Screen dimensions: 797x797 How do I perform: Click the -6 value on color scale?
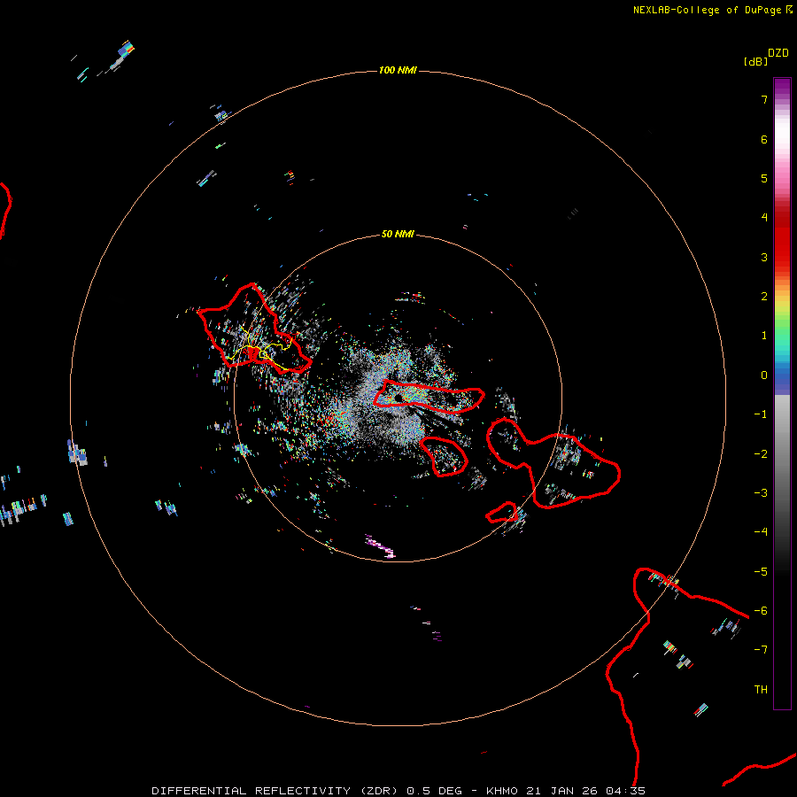click(x=761, y=611)
